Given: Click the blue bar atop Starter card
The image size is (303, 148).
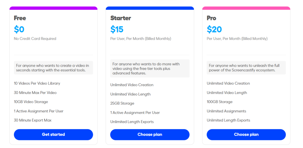Looking at the screenshot, I should point(150,8).
